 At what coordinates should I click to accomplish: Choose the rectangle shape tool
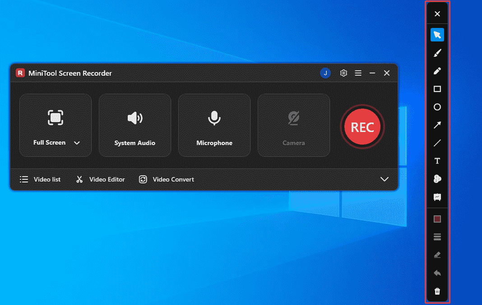[437, 89]
